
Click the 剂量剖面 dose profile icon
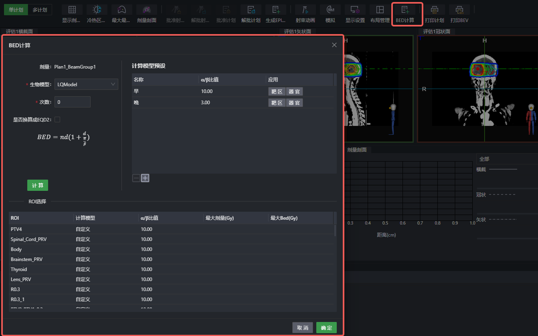tap(147, 10)
